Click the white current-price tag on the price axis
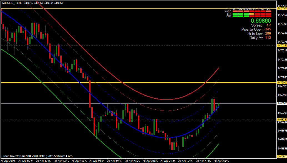 pyautogui.click(x=282, y=103)
